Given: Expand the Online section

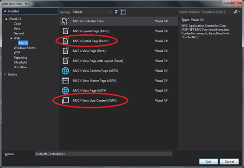Looking at the screenshot, I should [5, 75].
